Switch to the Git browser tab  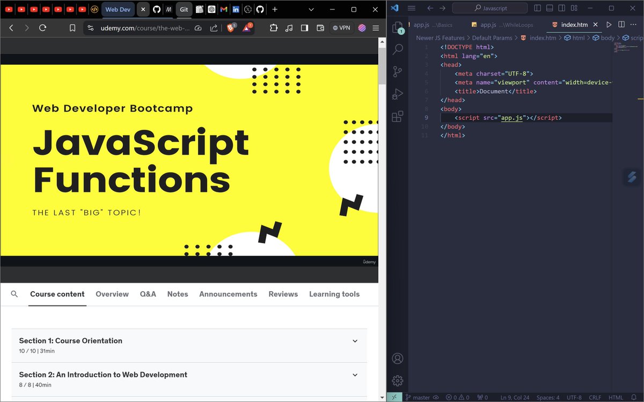click(x=184, y=9)
